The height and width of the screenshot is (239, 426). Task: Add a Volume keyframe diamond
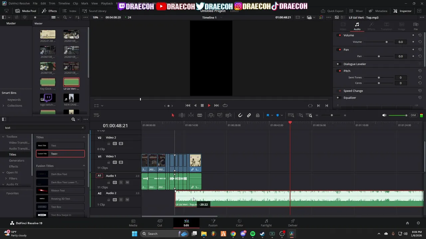[x=413, y=35]
